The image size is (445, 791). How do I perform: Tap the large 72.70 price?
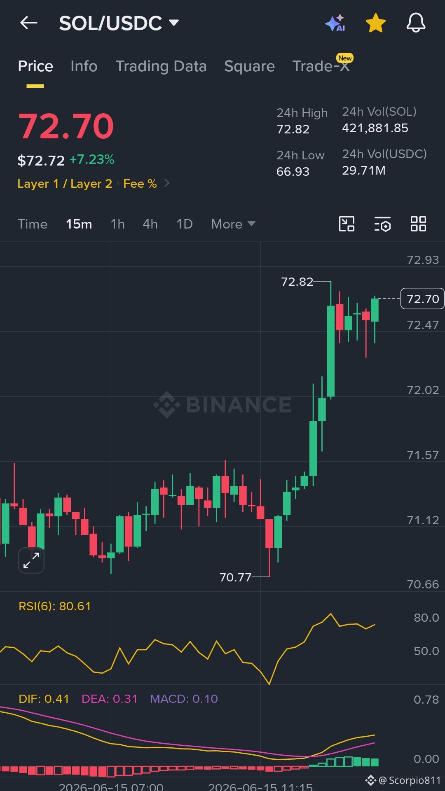click(66, 126)
